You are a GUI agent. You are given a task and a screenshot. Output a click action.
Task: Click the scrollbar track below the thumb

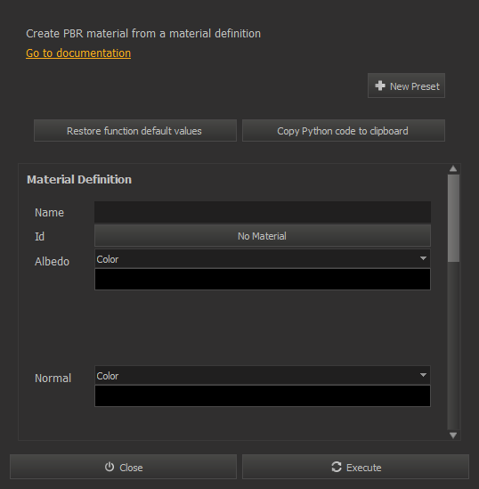453,346
